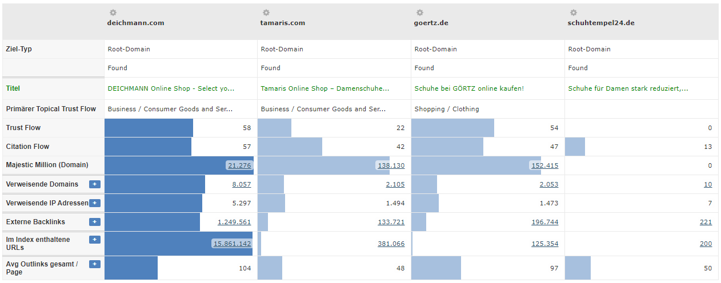Click the Citation Flow row label
The height and width of the screenshot is (283, 721).
pyautogui.click(x=27, y=147)
